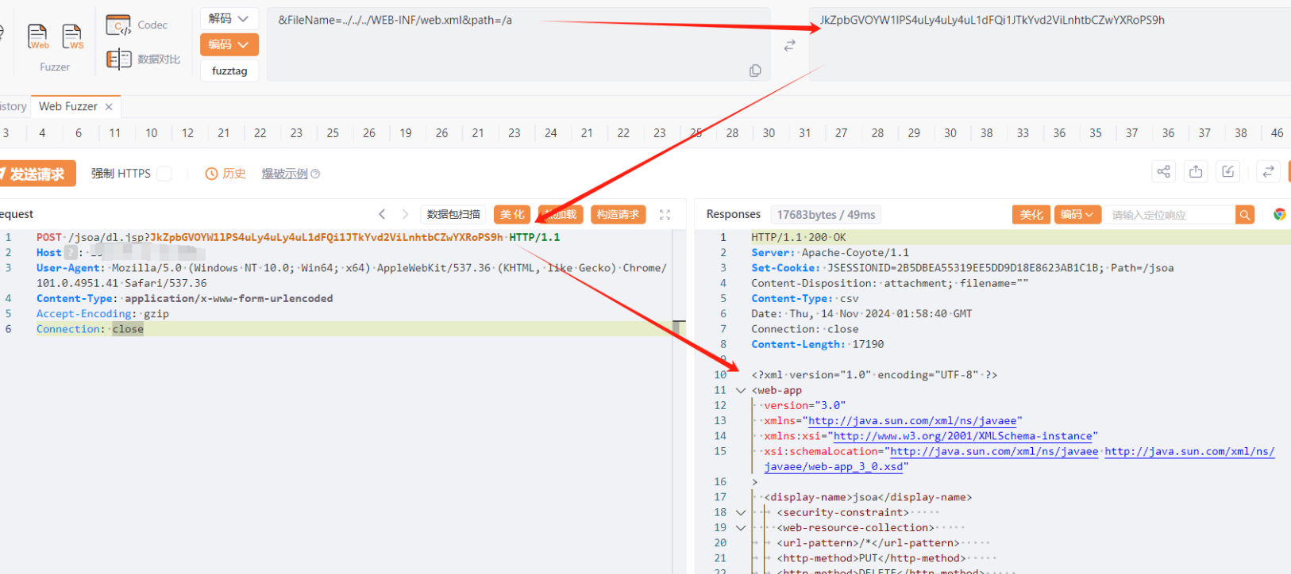Launch the Codec tool
This screenshot has height=574, width=1291.
point(137,25)
